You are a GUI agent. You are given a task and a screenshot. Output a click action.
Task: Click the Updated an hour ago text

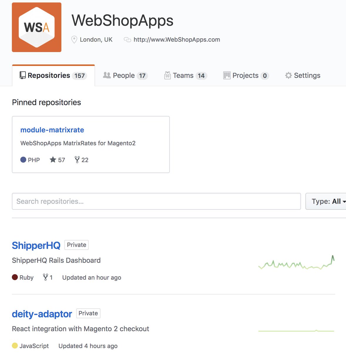pos(92,278)
